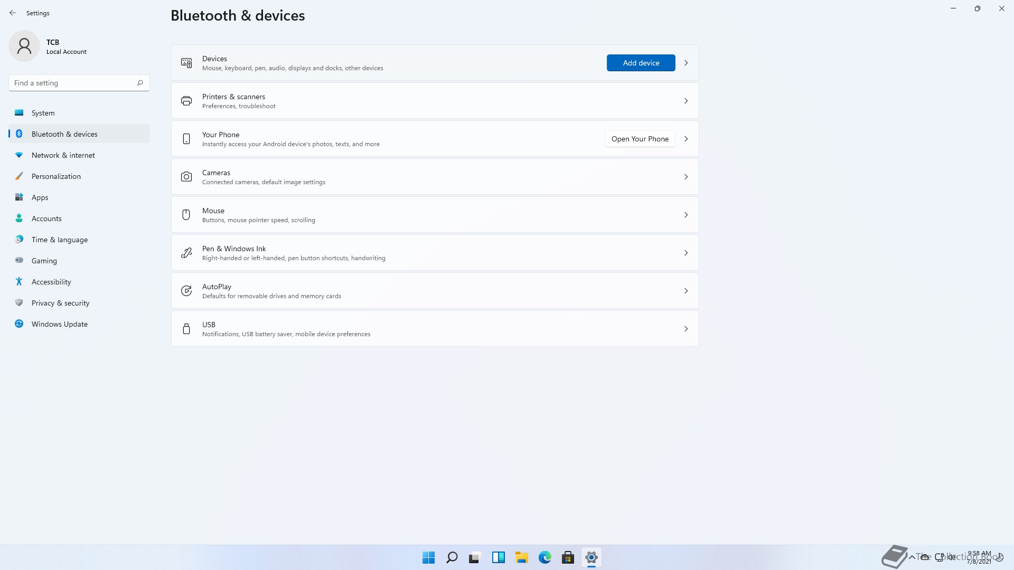Click 'Buttons, mouse pointer speed, scrolling' text

click(x=259, y=220)
